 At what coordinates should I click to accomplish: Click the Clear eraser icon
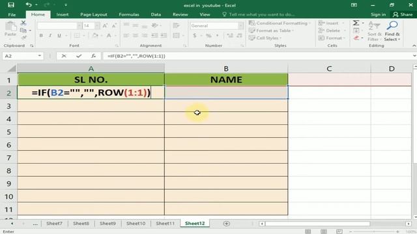point(356,38)
